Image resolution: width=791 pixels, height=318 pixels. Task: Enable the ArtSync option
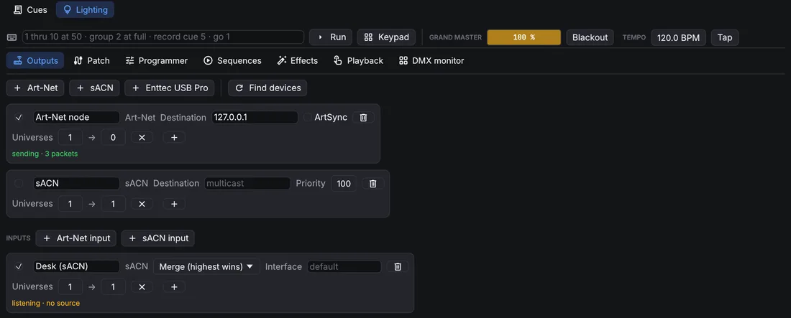coord(308,118)
